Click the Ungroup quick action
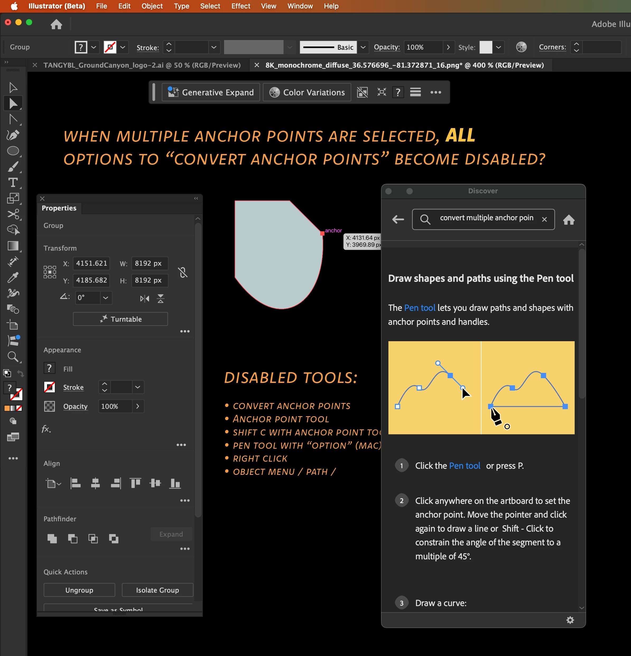Image resolution: width=631 pixels, height=656 pixels. point(79,590)
